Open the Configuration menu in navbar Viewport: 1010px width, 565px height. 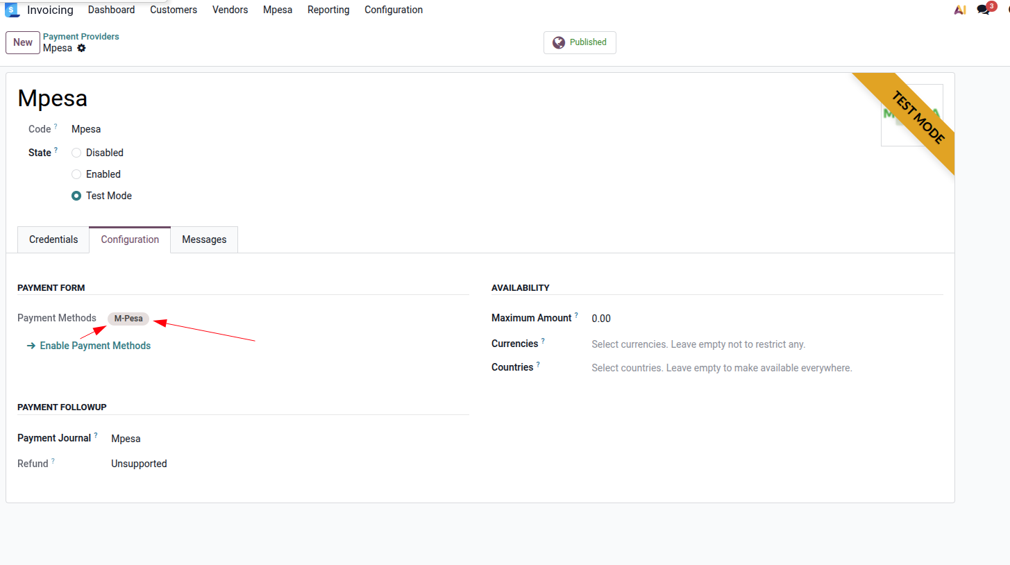click(x=394, y=10)
